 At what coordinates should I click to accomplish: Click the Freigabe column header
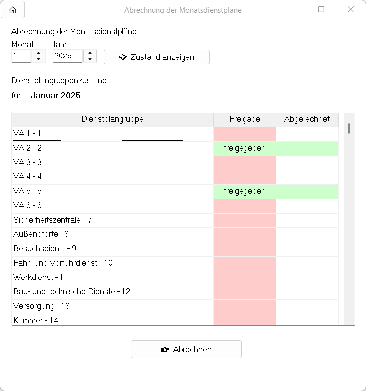point(244,119)
